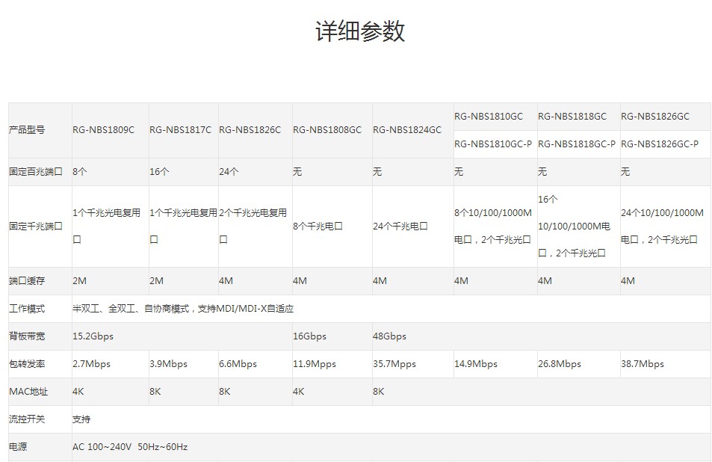
Task: Select the 24个千兆电口 cell
Action: pos(400,226)
